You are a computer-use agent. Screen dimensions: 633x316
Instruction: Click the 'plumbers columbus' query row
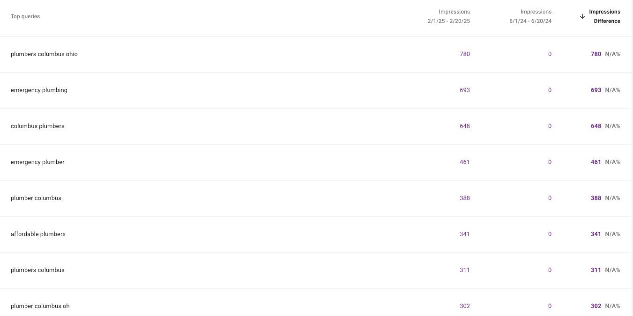[37, 270]
